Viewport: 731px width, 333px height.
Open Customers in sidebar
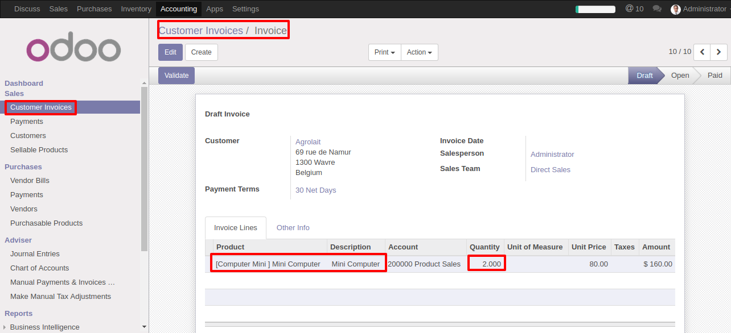tap(28, 136)
